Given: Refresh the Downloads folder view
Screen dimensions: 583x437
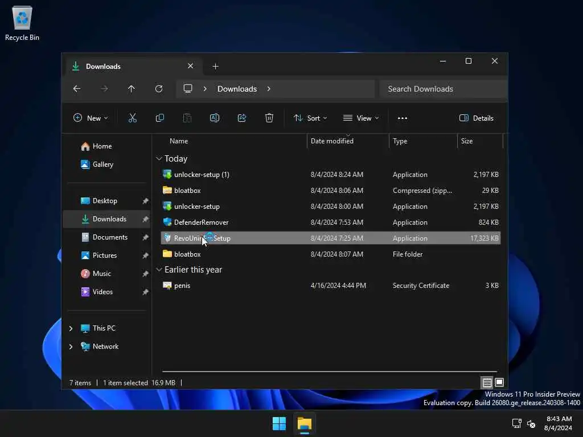Looking at the screenshot, I should (x=159, y=89).
